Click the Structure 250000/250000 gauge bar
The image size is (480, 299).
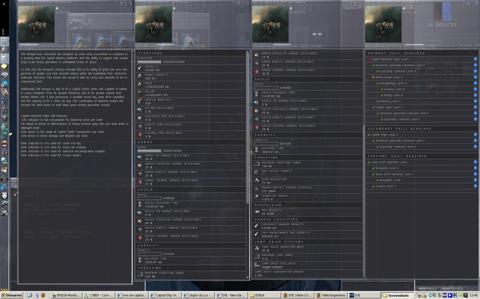coord(149,62)
